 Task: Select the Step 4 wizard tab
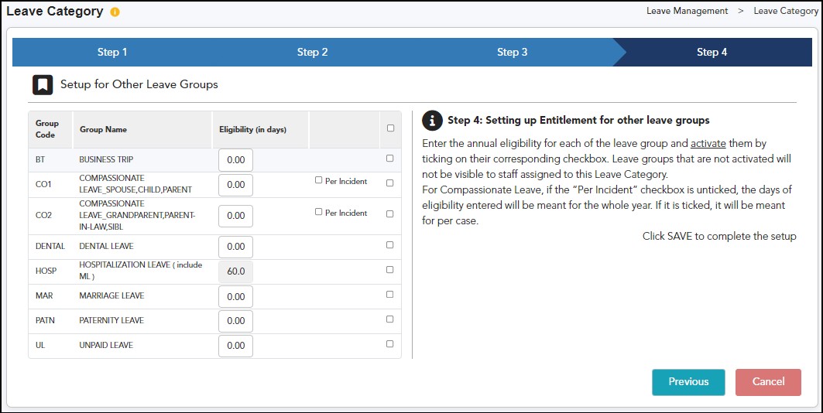712,53
